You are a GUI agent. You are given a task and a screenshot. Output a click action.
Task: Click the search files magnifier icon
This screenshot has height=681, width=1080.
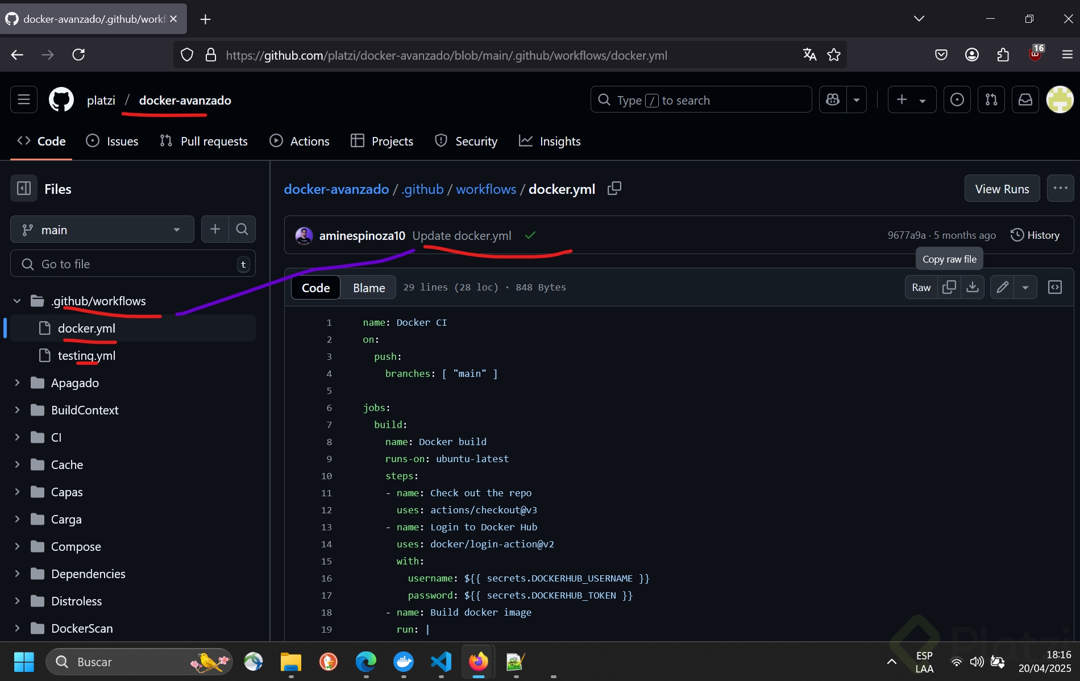point(242,230)
